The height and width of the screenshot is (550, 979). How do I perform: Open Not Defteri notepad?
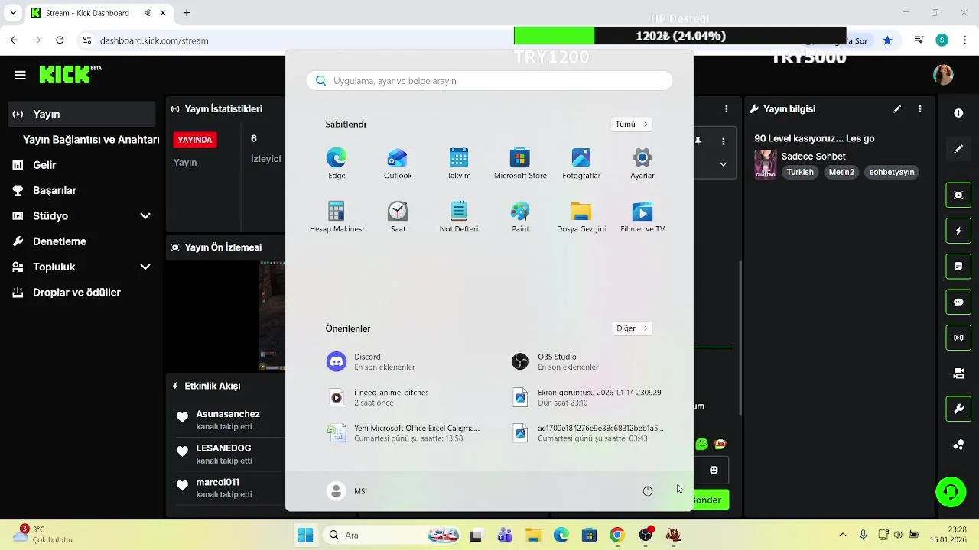click(459, 218)
